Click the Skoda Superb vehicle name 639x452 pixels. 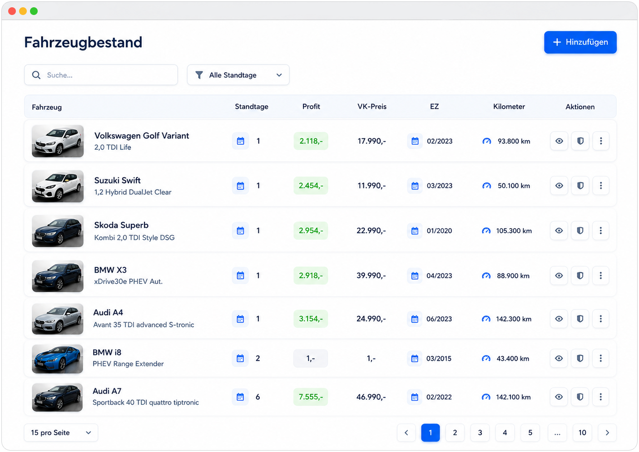(121, 225)
